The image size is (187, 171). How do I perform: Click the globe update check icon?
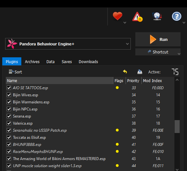pyautogui.click(x=157, y=16)
